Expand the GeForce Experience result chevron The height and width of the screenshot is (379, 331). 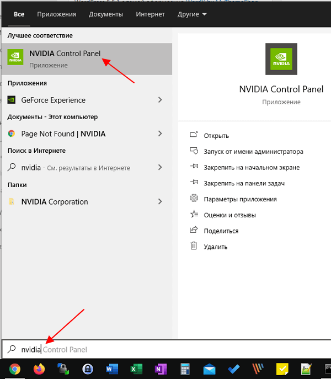160,100
